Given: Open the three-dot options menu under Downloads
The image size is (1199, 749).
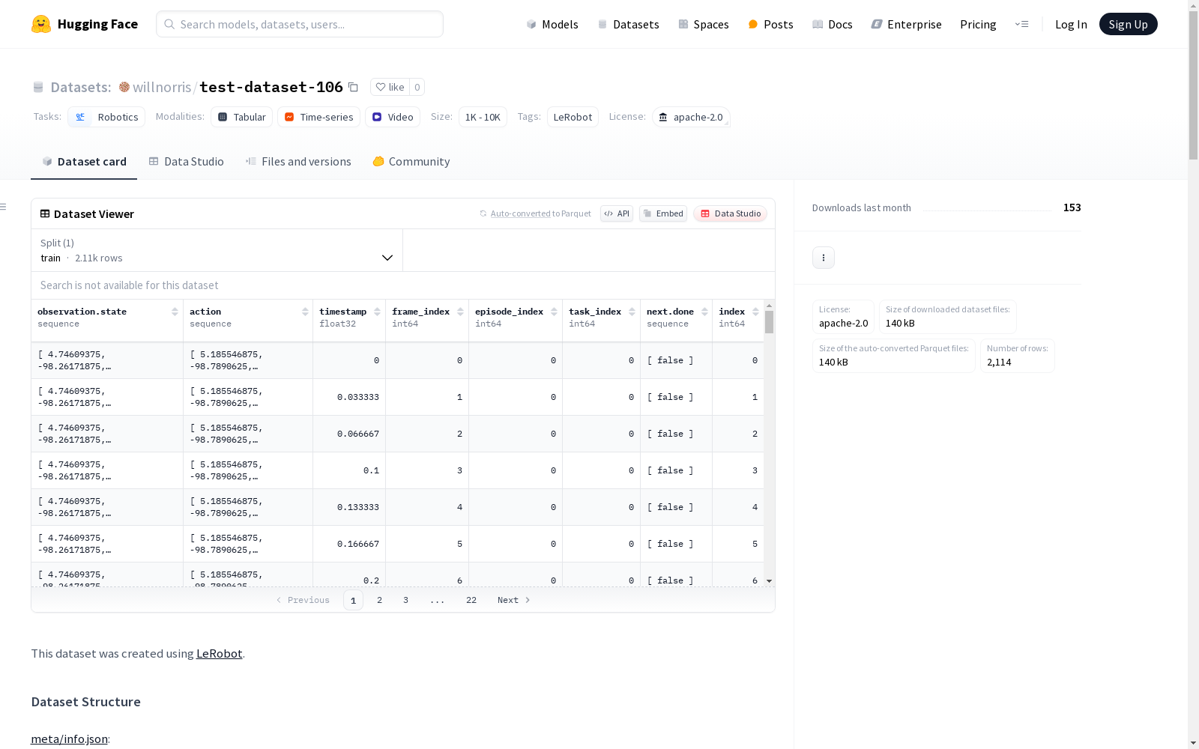Looking at the screenshot, I should point(824,258).
